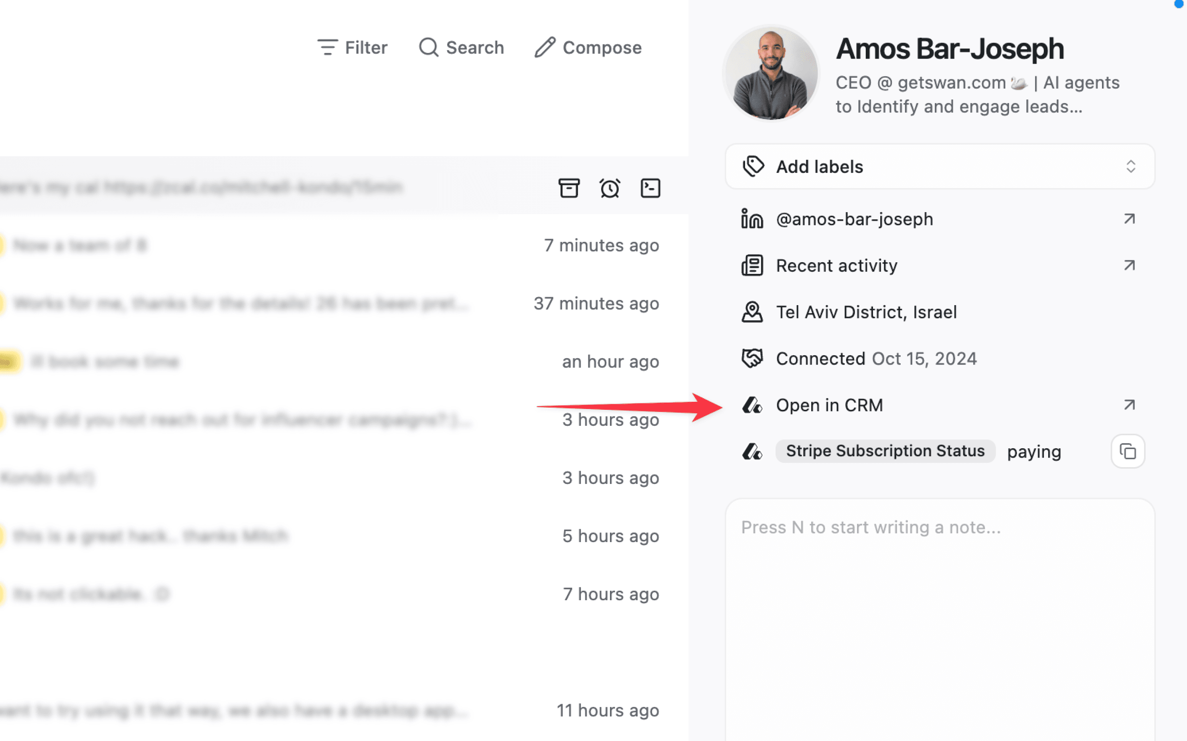Click the snooze alarm clock icon
Screen dimensions: 1187x741
(610, 188)
